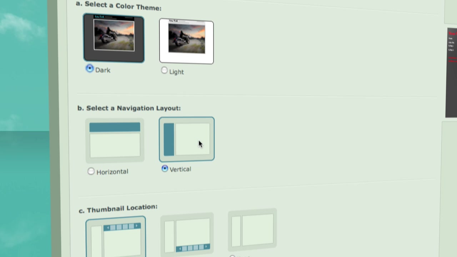Pick the Horizontal navigation layout diagram

click(115, 141)
